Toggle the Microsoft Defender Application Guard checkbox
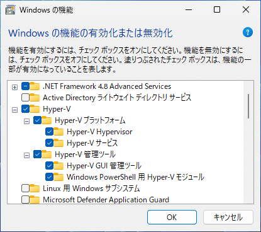The image size is (261, 232). [25, 199]
